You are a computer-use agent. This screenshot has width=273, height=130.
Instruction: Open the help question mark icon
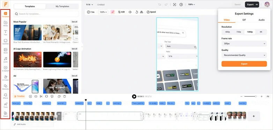coord(181,5)
